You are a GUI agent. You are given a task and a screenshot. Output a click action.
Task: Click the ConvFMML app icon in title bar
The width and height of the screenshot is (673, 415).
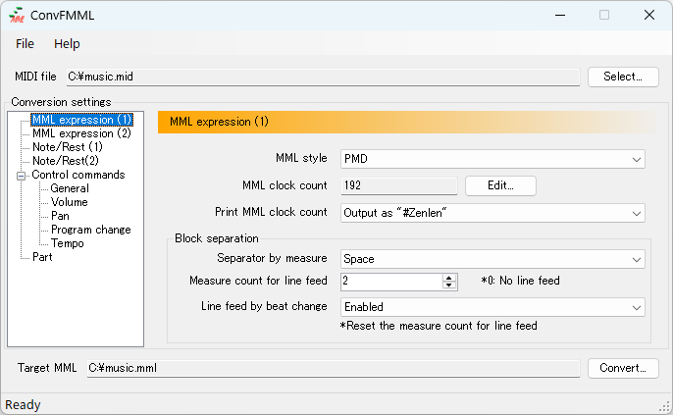(x=17, y=15)
